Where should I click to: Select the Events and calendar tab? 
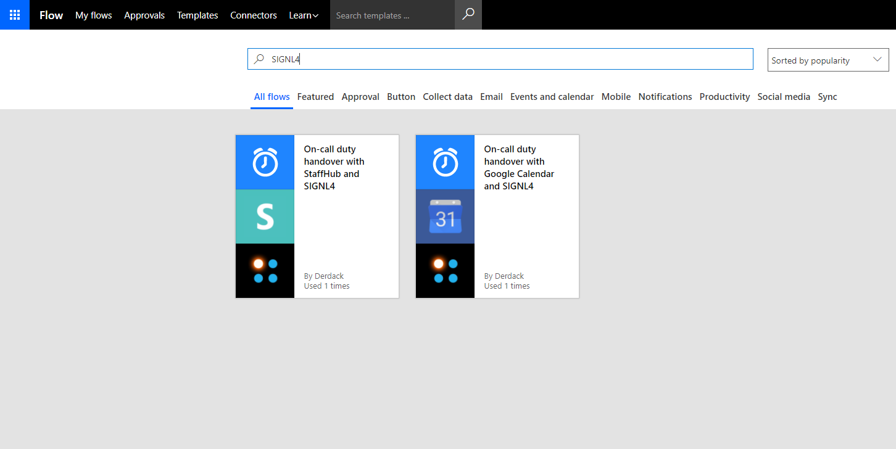click(x=552, y=97)
